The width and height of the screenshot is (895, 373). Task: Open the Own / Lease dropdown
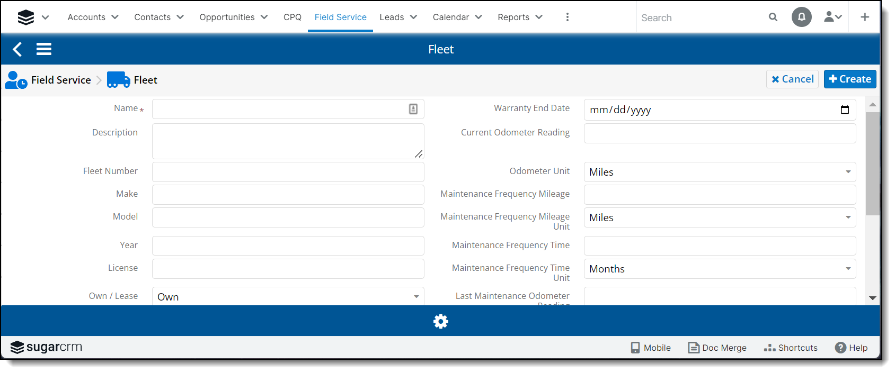point(288,296)
